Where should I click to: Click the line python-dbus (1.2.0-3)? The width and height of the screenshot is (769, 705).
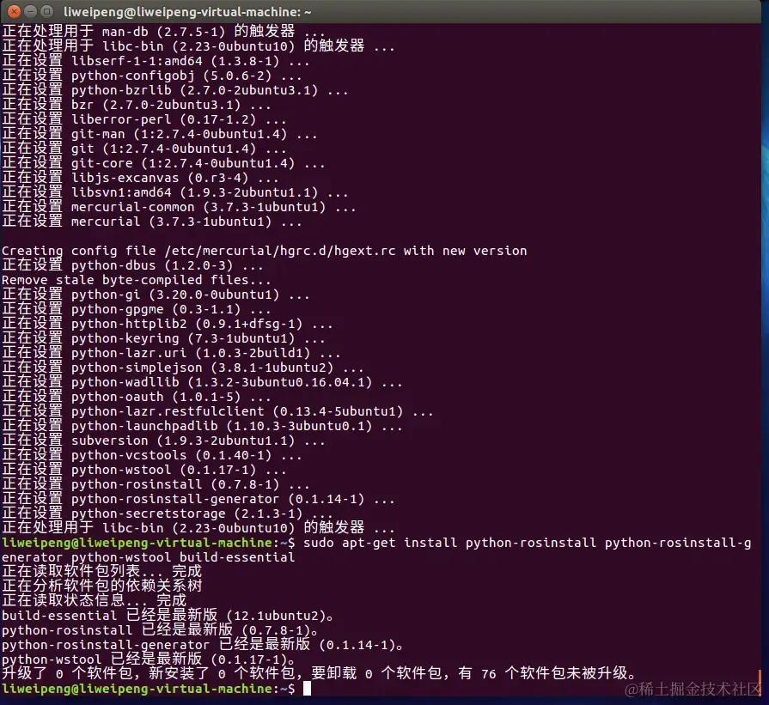pyautogui.click(x=132, y=265)
